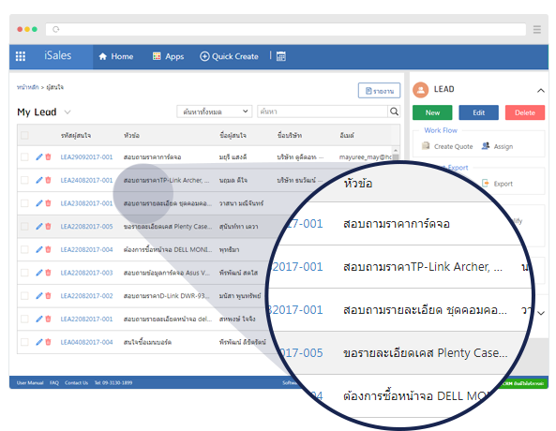556x431 pixels.
Task: Delete lead LEA22082017-003 with trash icon
Action: pyautogui.click(x=48, y=273)
